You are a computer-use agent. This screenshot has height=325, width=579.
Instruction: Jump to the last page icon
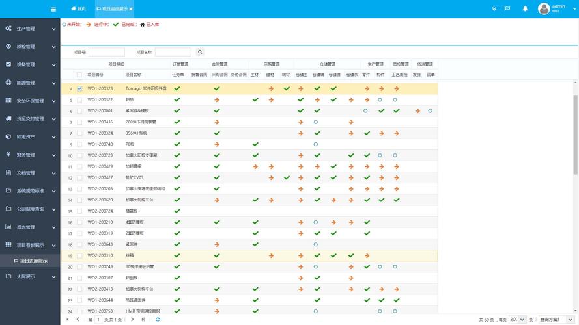(143, 320)
